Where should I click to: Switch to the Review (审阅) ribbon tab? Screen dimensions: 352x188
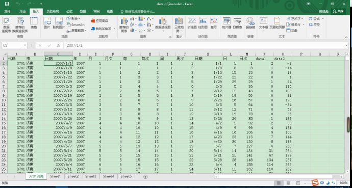point(96,11)
